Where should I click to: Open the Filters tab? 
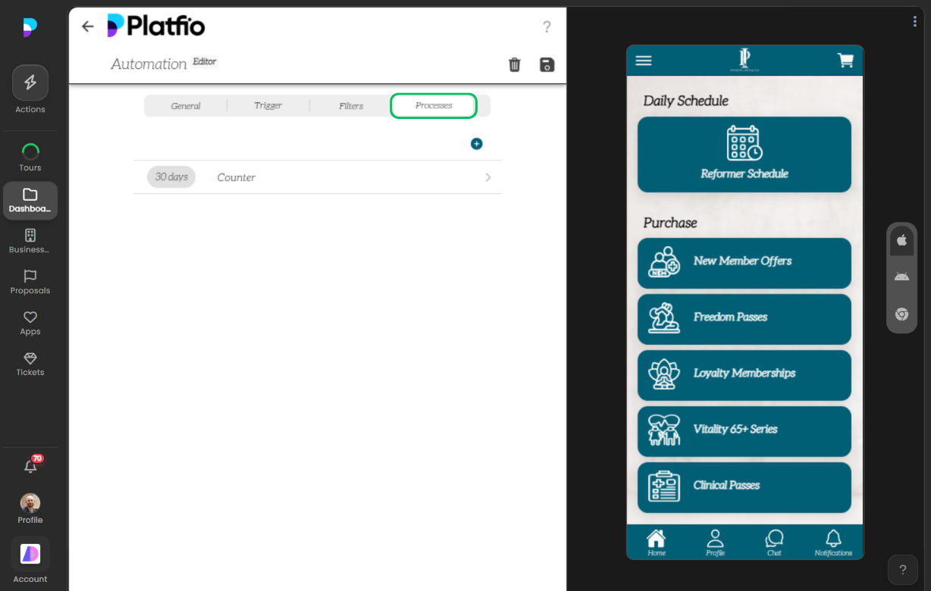point(350,105)
